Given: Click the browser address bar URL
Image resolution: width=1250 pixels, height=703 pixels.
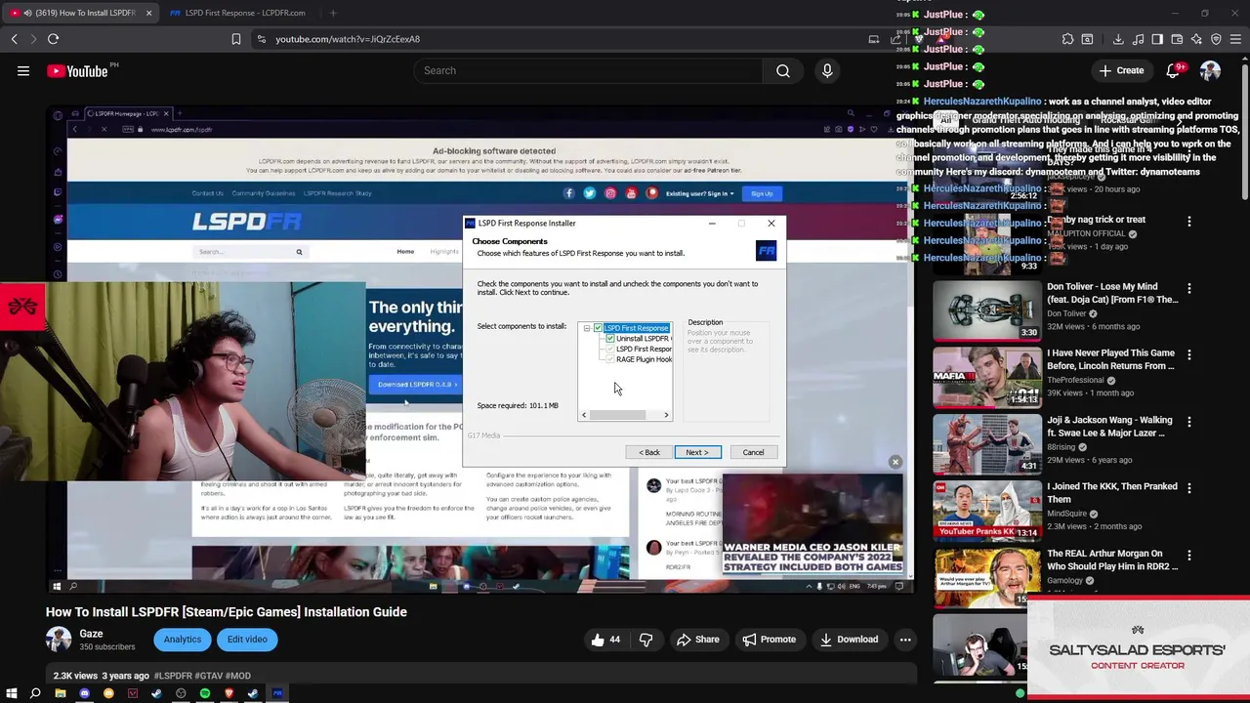Looking at the screenshot, I should [x=348, y=39].
